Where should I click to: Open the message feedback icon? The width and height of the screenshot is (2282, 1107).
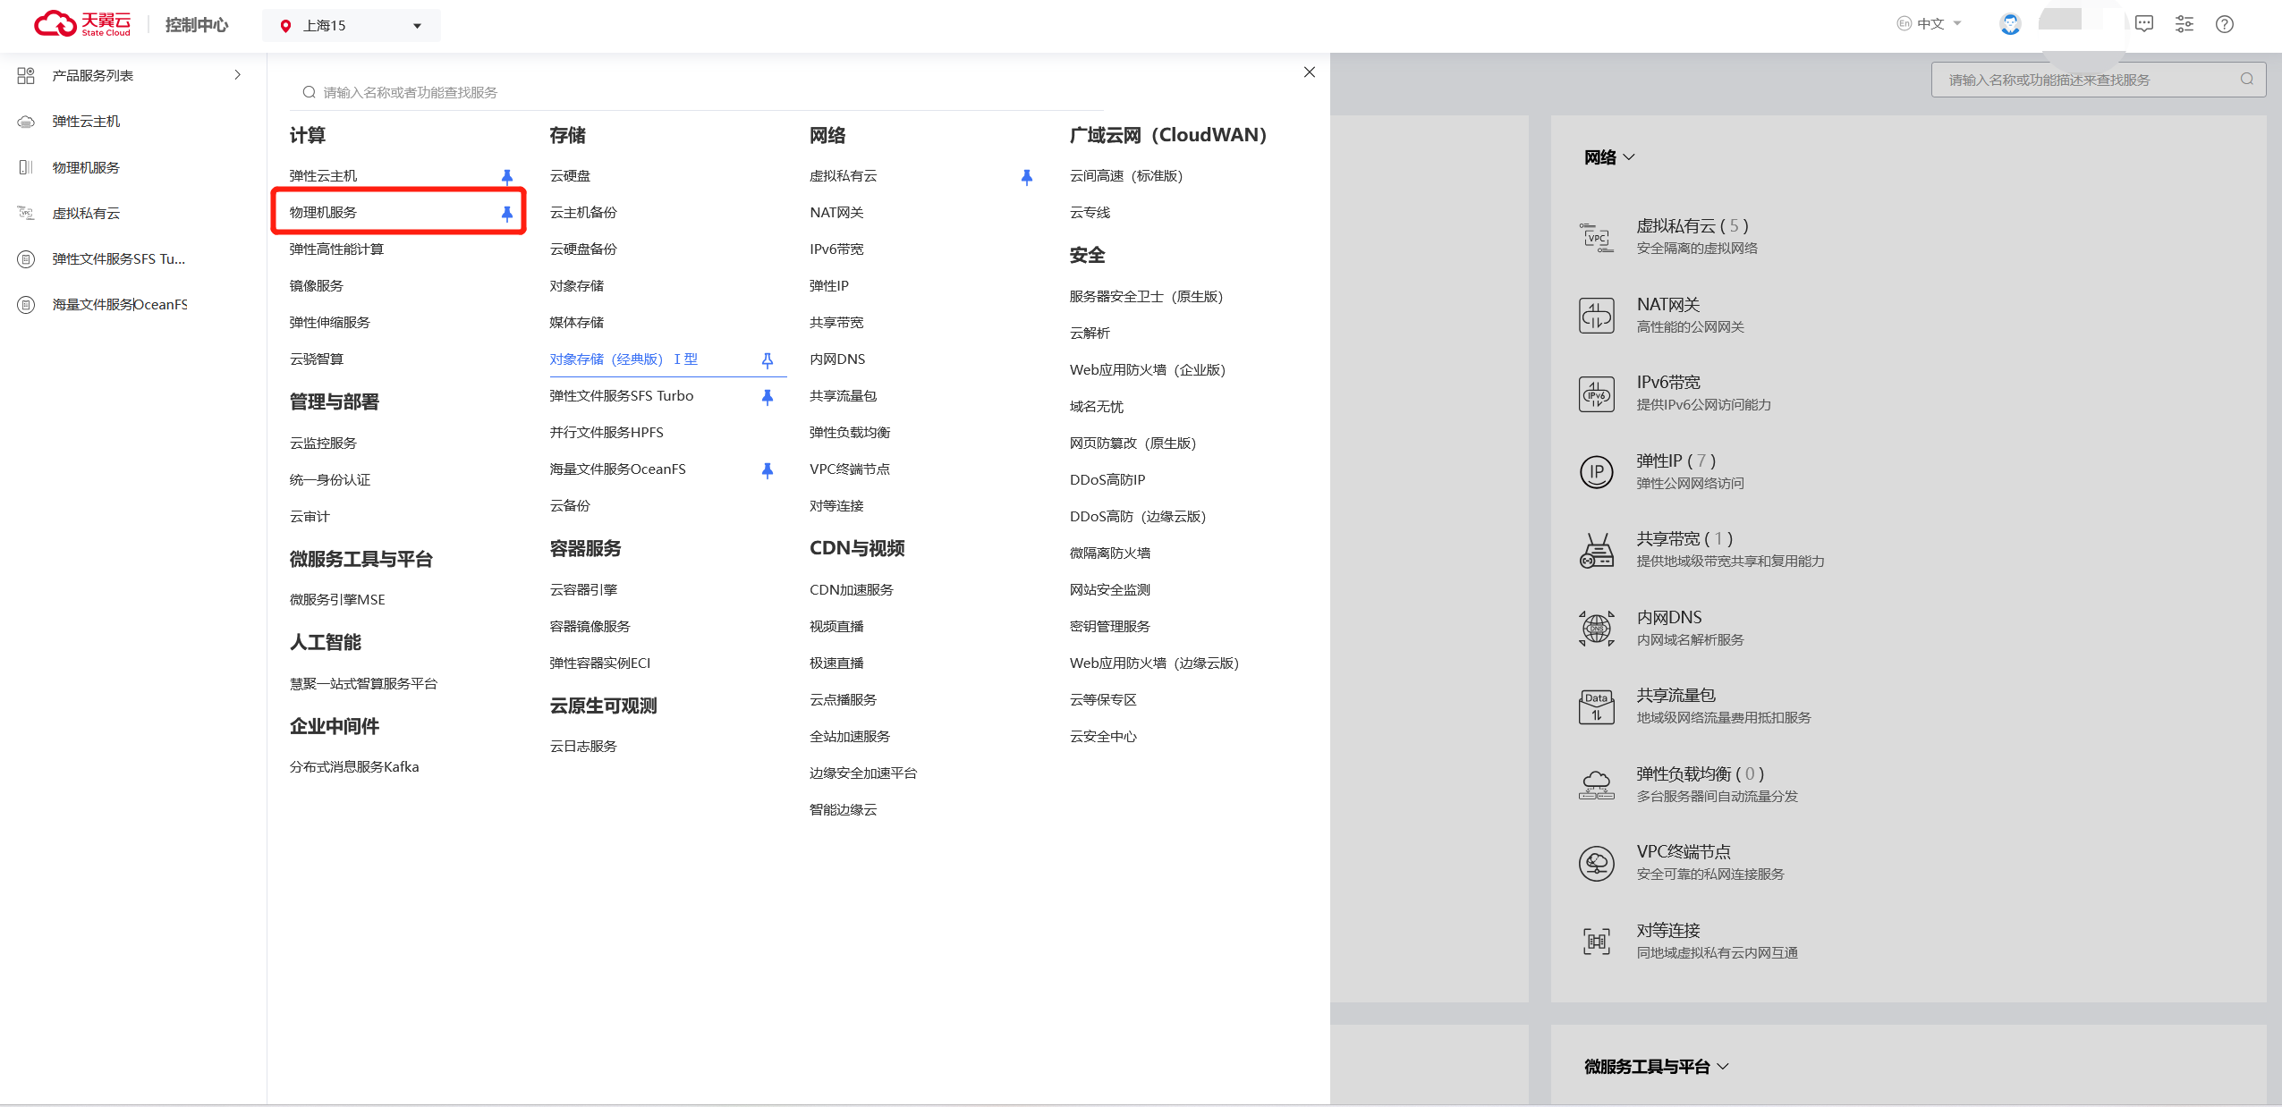pos(2144,24)
